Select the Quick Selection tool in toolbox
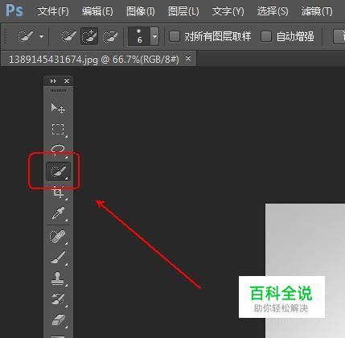Screen dimensions: 345x338 tap(59, 171)
